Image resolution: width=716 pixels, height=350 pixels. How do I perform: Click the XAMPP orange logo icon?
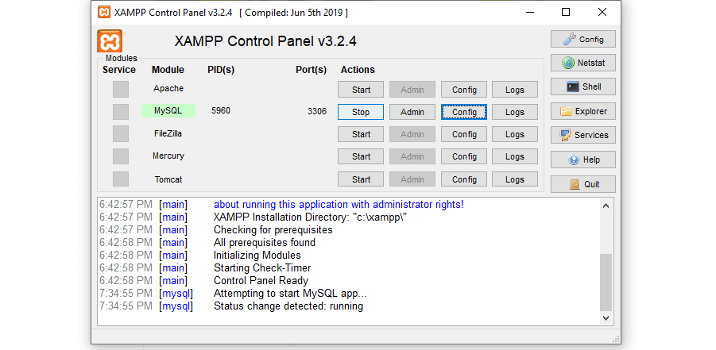coord(110,41)
